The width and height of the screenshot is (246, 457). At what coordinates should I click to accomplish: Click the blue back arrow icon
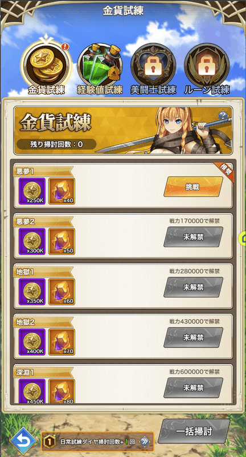click(x=23, y=441)
